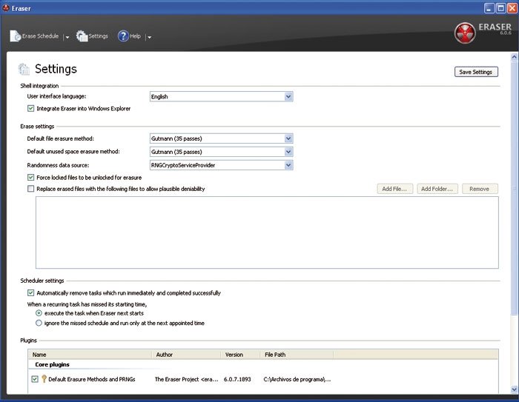Uncheck Default Erasure Methods and PRNGs plugin
Viewport: 519px width, 402px height.
coord(35,379)
